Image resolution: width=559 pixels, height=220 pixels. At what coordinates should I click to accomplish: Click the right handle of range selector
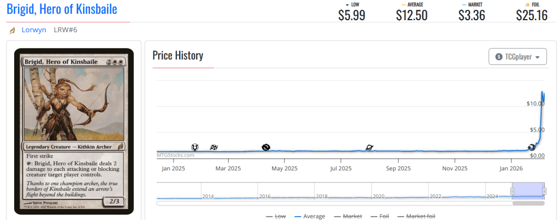pyautogui.click(x=544, y=191)
